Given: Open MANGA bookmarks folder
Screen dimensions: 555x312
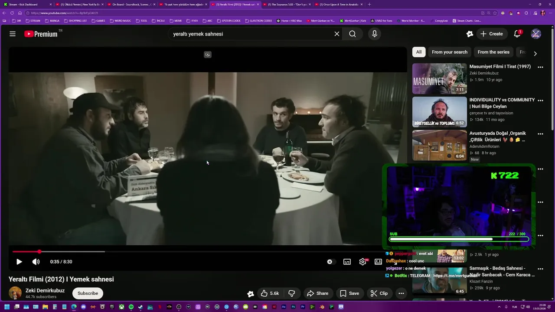Looking at the screenshot, I should (52, 20).
